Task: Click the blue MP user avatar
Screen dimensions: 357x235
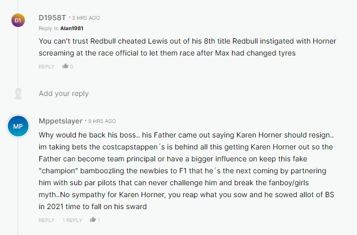Action: click(x=18, y=127)
